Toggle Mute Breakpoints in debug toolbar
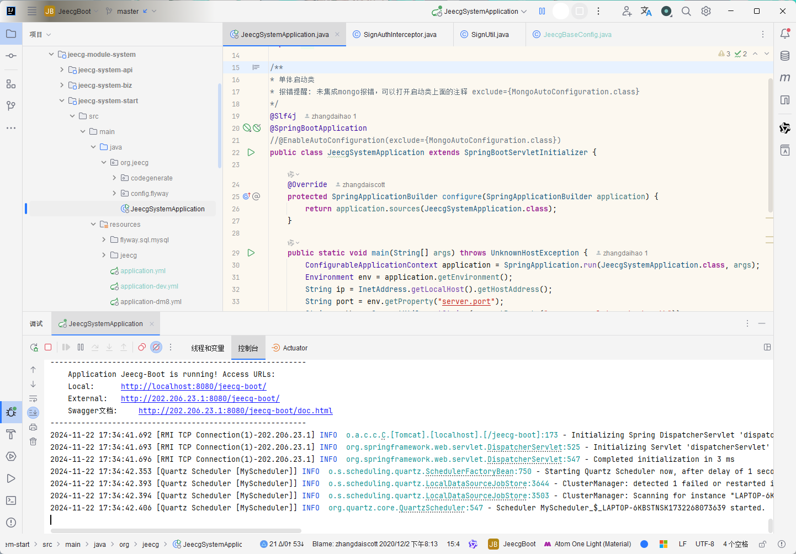This screenshot has height=554, width=796. point(156,347)
